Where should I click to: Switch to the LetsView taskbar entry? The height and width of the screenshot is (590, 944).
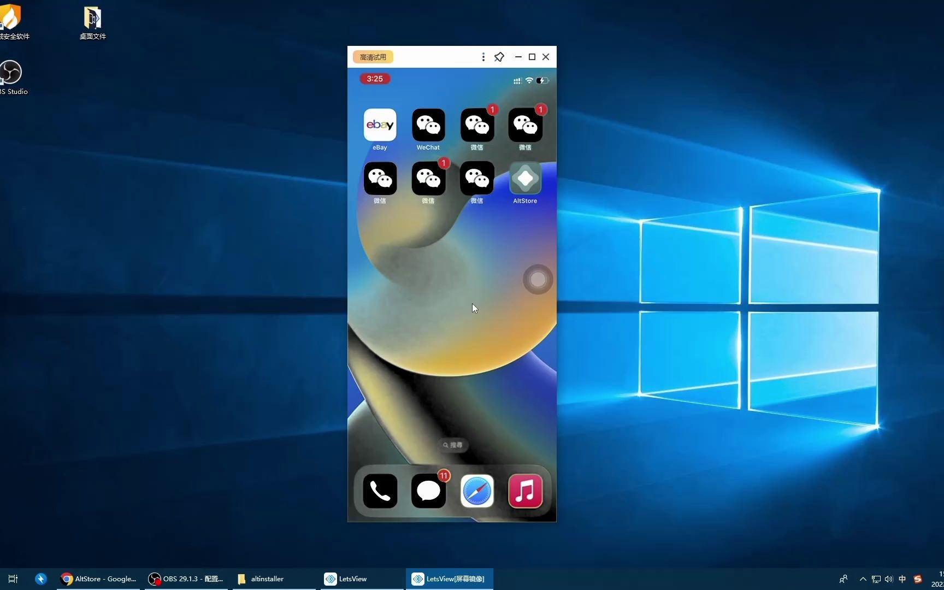coord(362,579)
